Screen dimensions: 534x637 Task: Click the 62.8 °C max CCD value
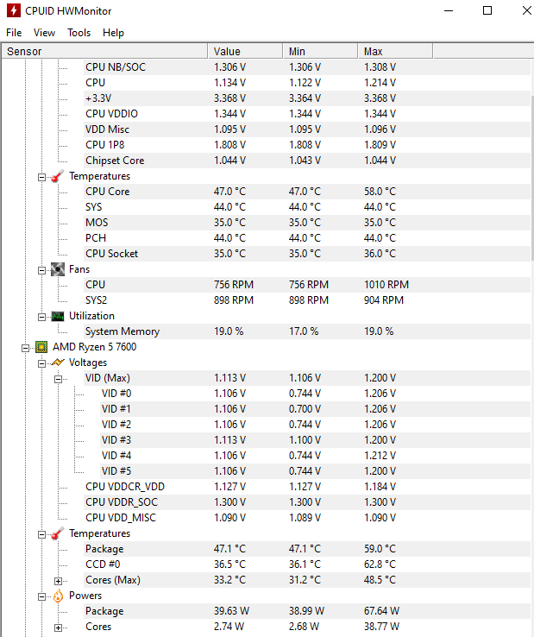coord(380,564)
